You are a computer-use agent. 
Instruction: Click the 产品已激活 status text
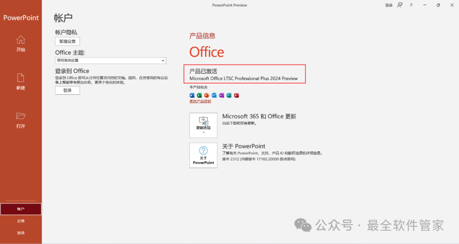point(203,71)
